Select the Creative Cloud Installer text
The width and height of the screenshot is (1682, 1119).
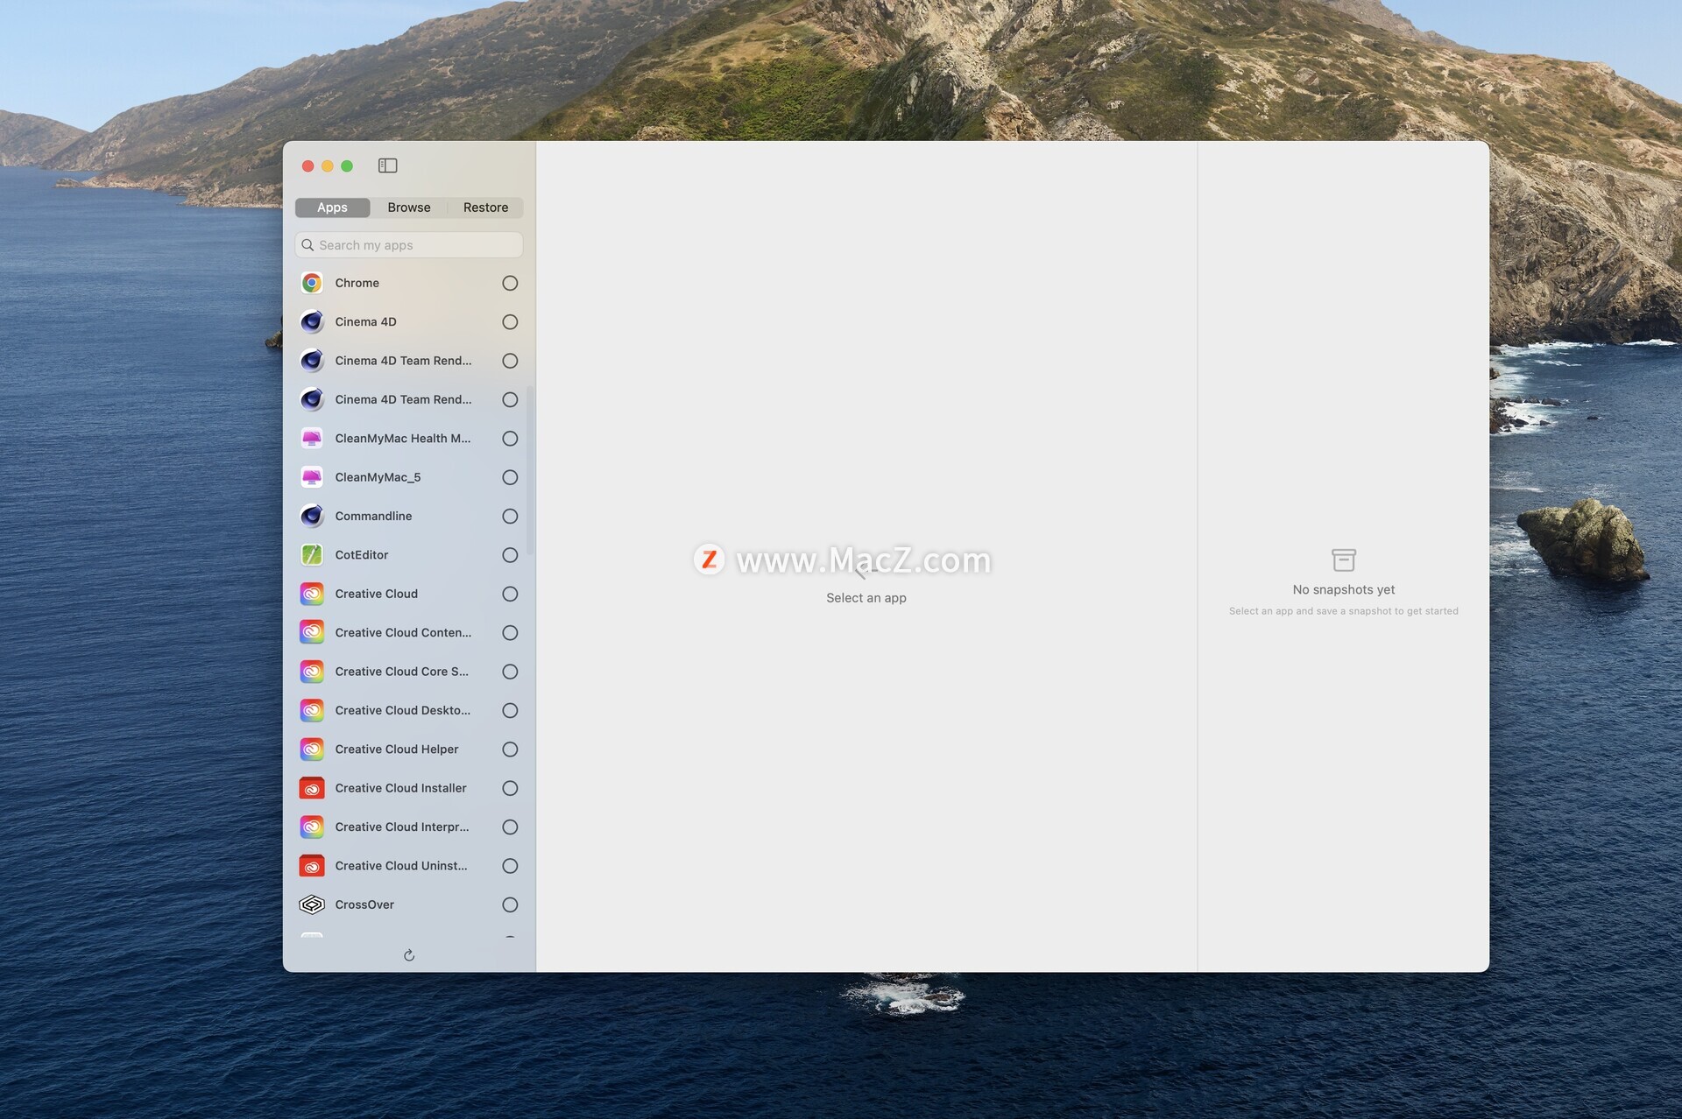(400, 788)
